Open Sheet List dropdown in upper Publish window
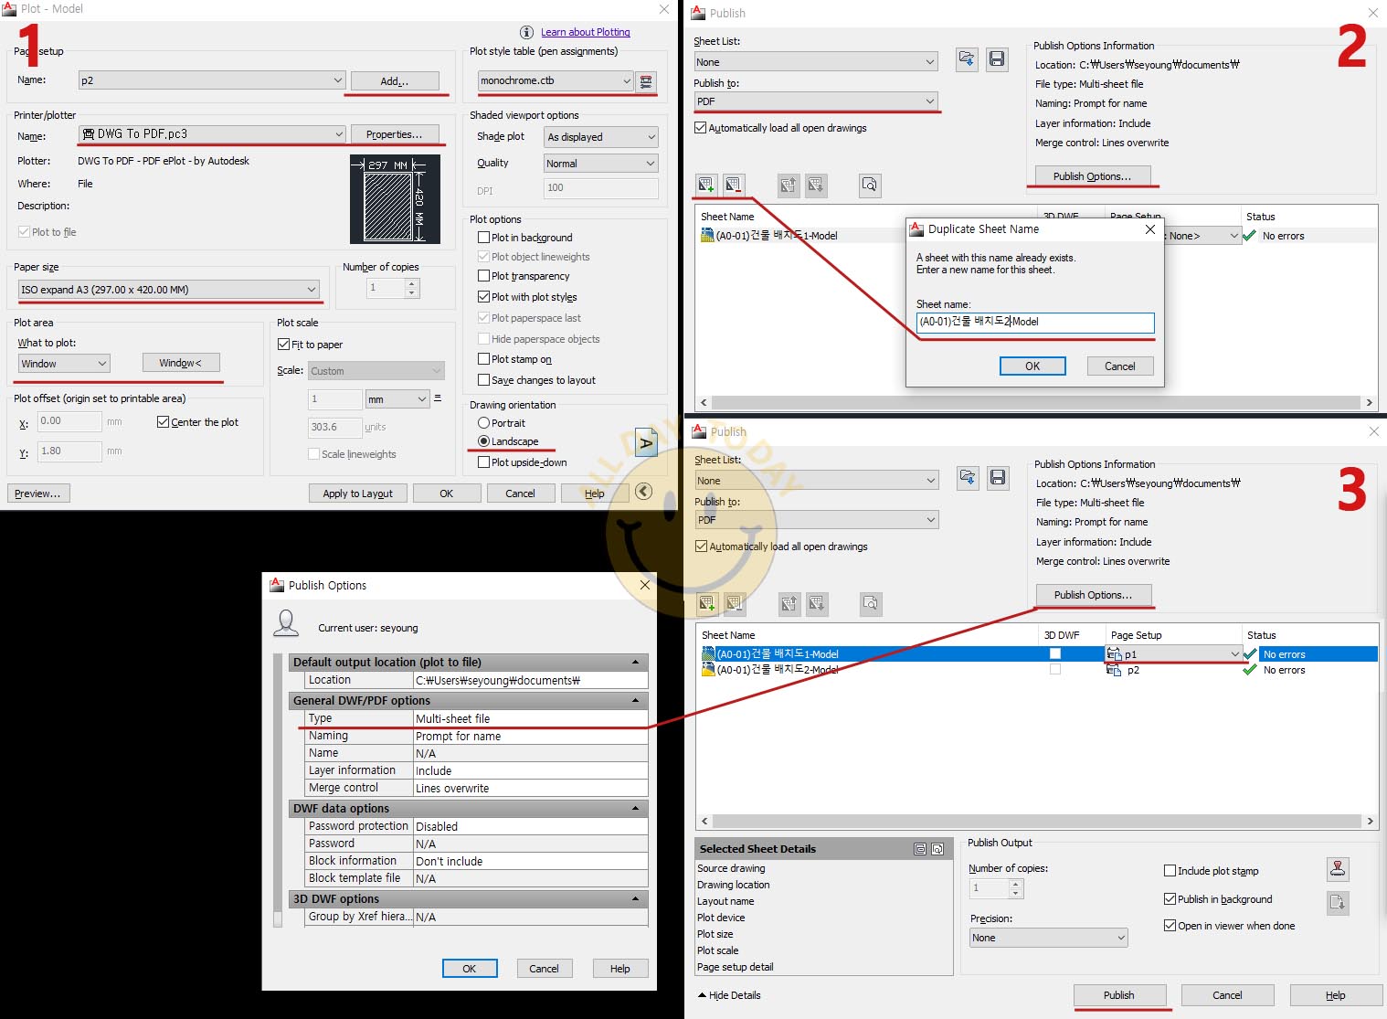The width and height of the screenshot is (1387, 1019). coord(815,62)
